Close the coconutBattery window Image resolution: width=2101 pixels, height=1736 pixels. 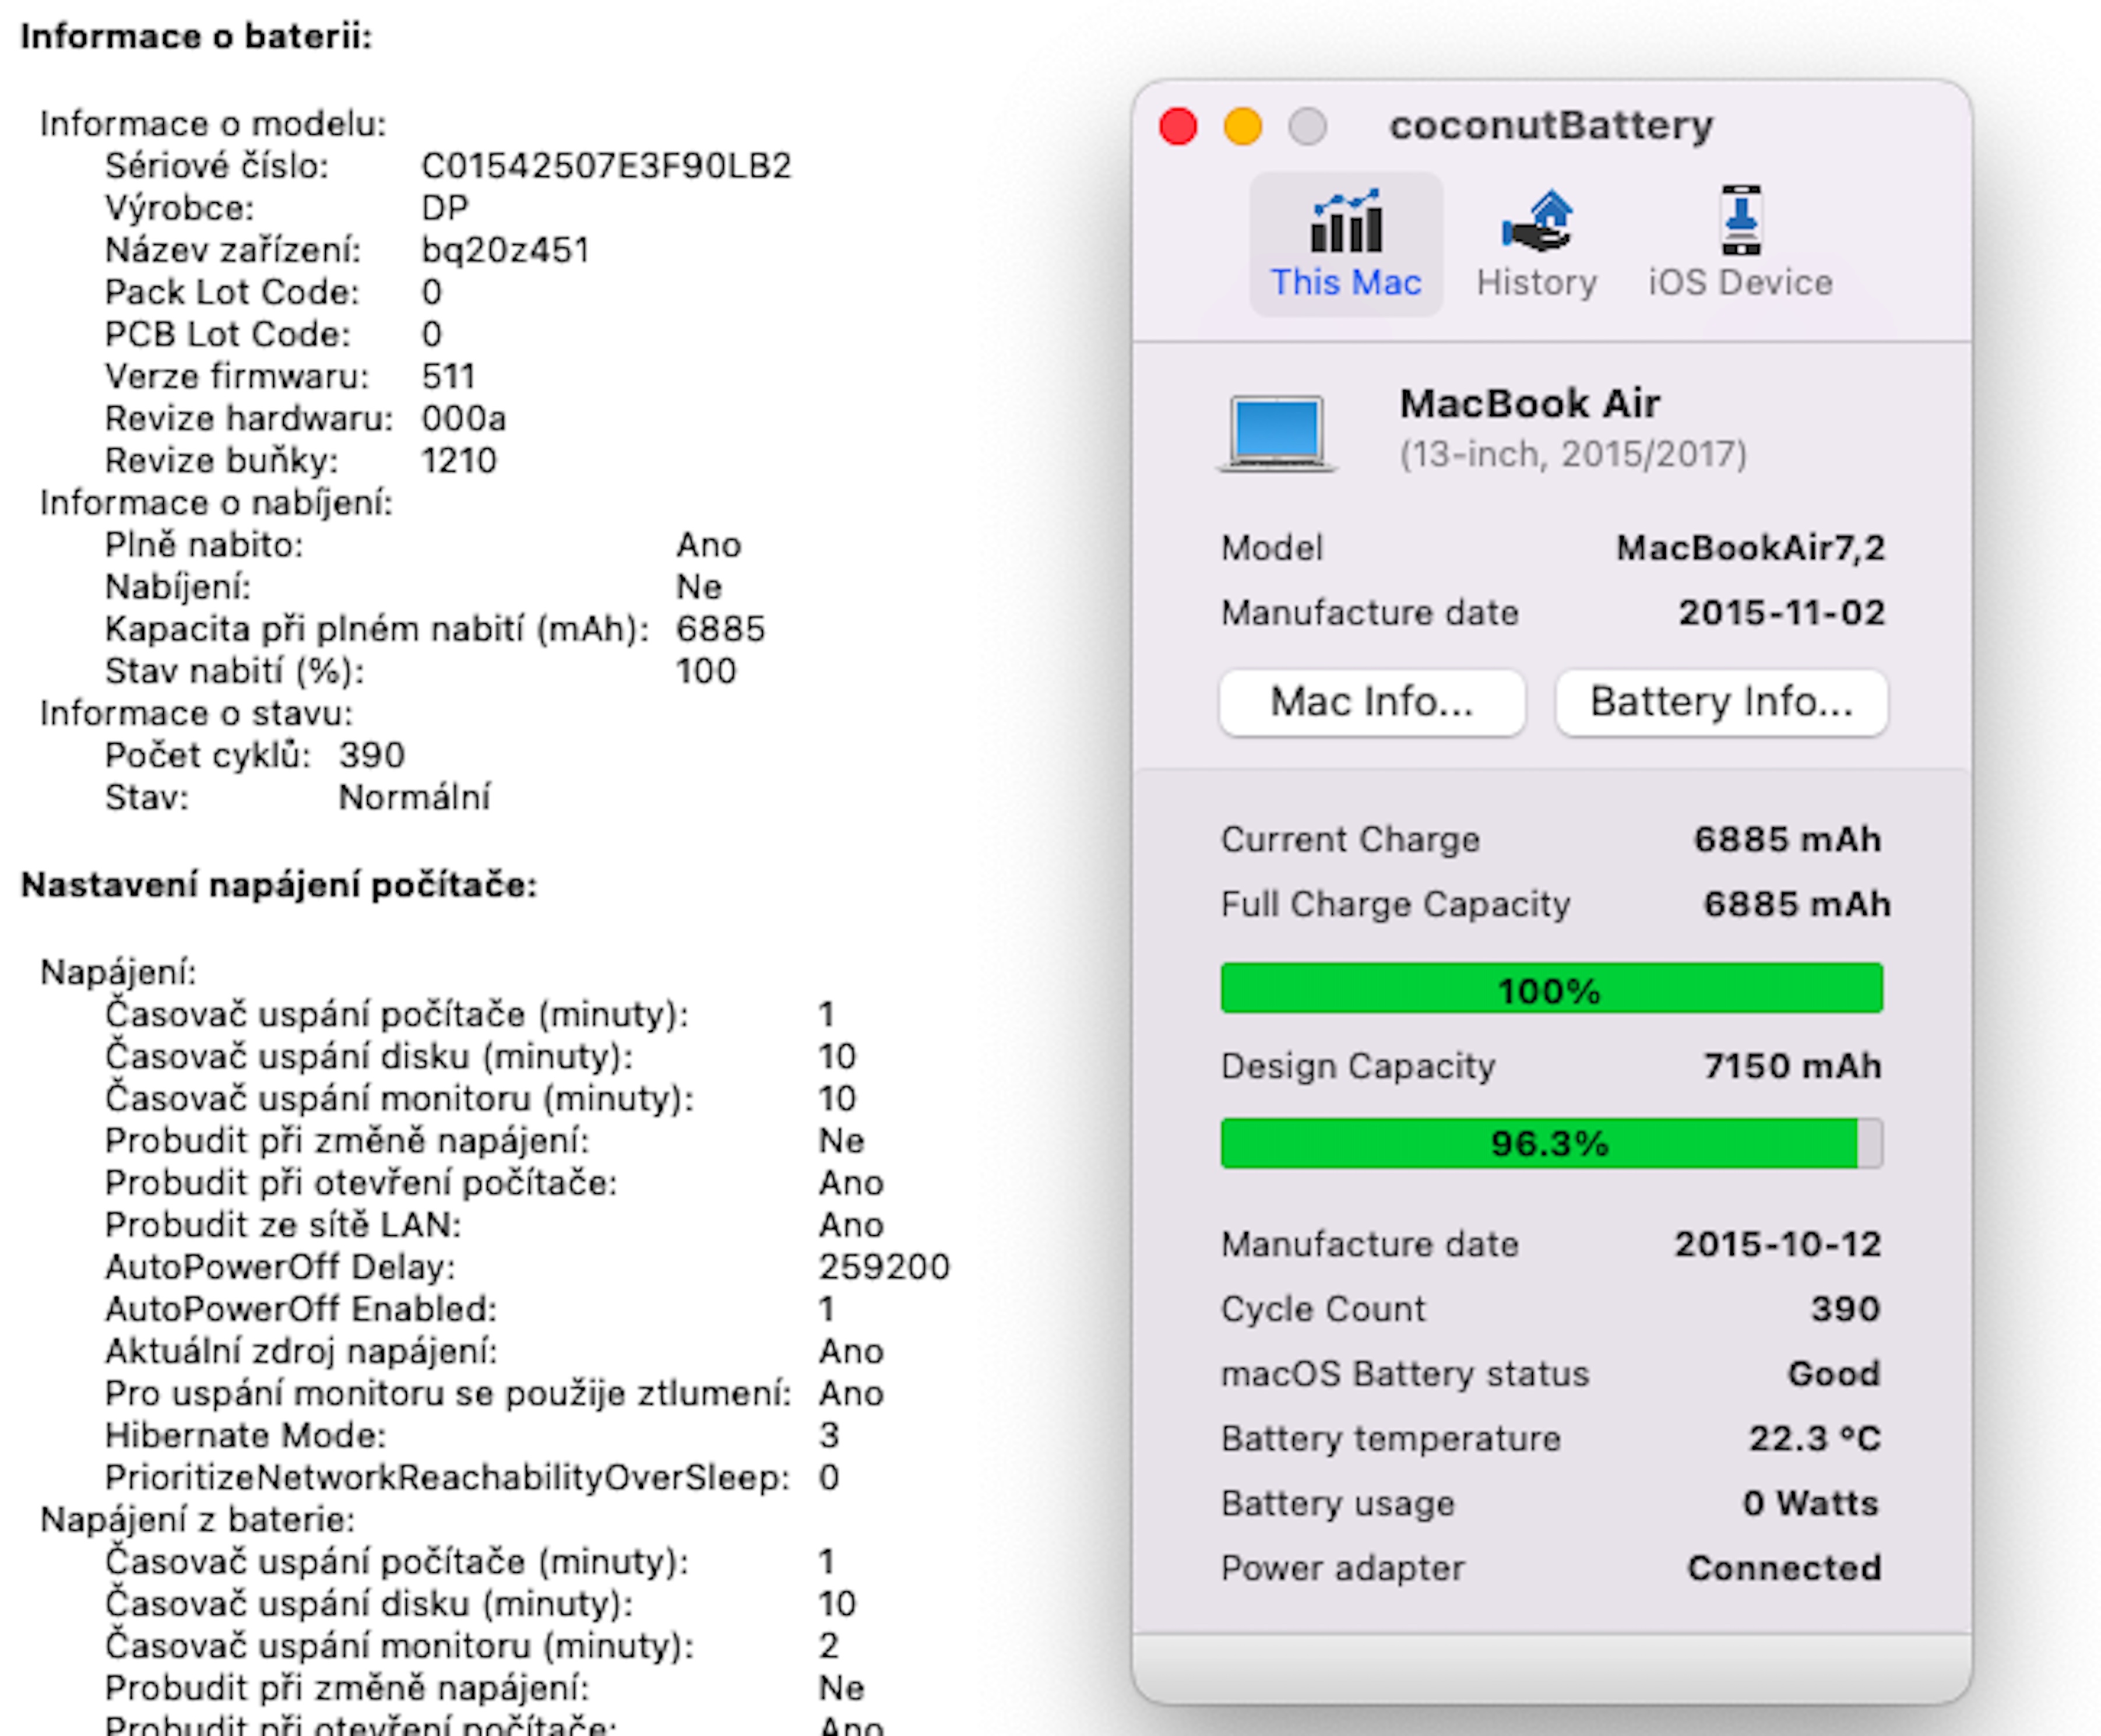(1178, 127)
